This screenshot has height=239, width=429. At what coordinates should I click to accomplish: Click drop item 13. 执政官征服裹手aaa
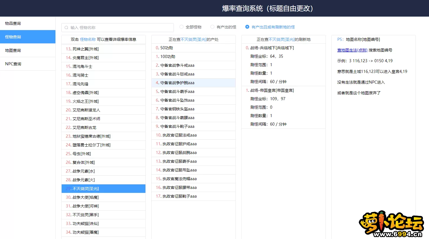194,161
